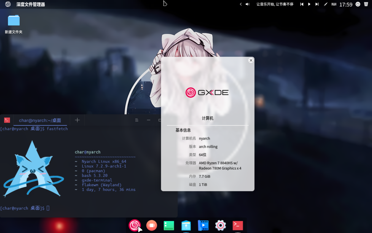
Task: Launch the file manager from the dock
Action: pos(186,226)
